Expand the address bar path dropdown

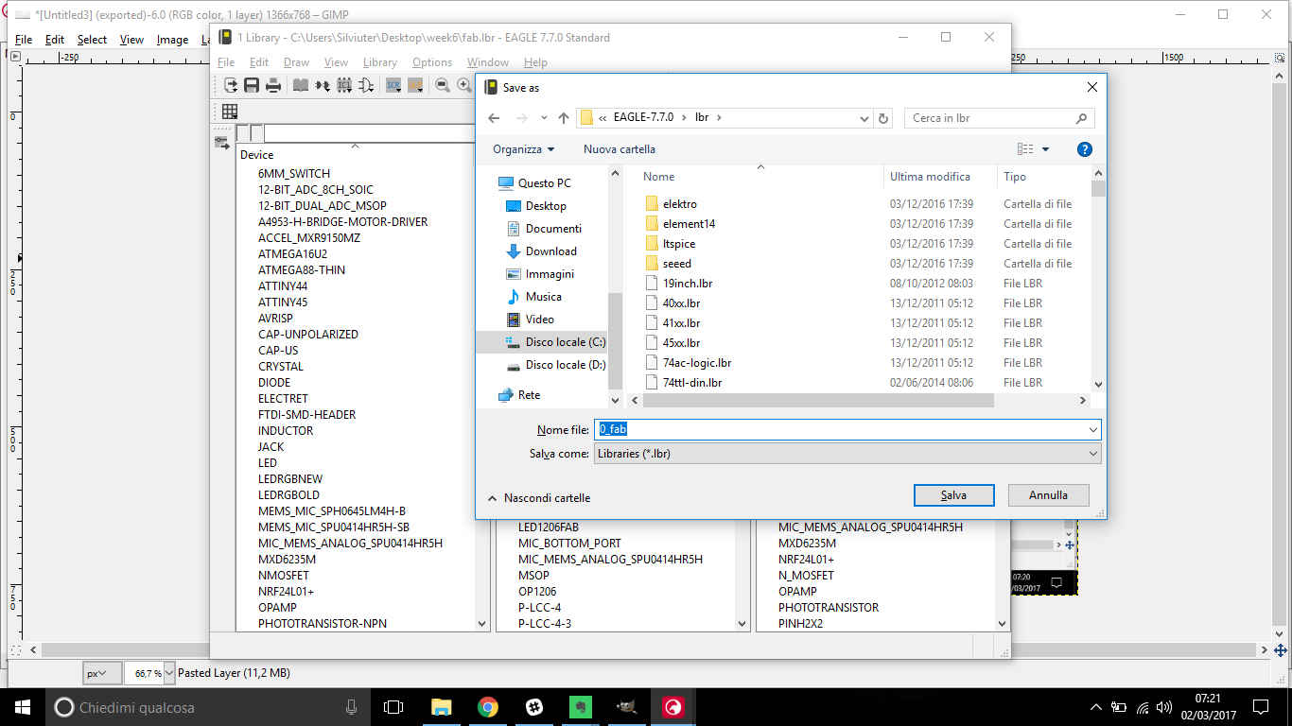click(x=864, y=118)
